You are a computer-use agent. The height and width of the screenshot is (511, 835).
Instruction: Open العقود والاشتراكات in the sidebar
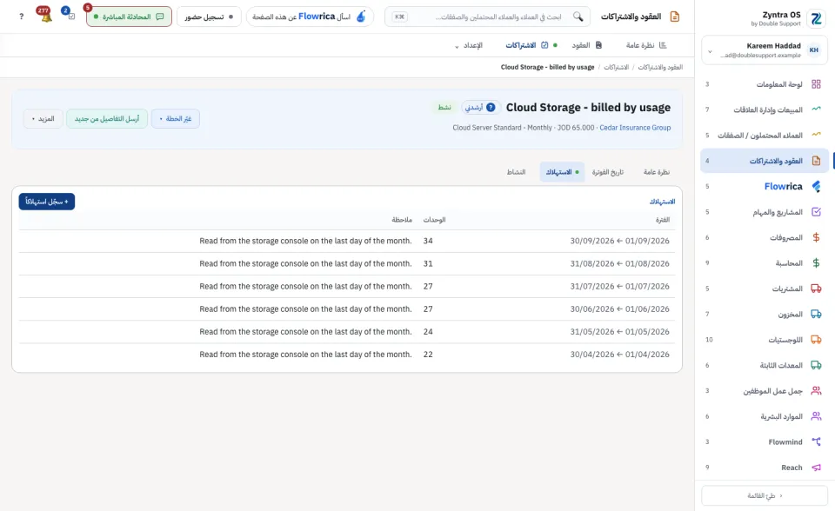tap(765, 161)
